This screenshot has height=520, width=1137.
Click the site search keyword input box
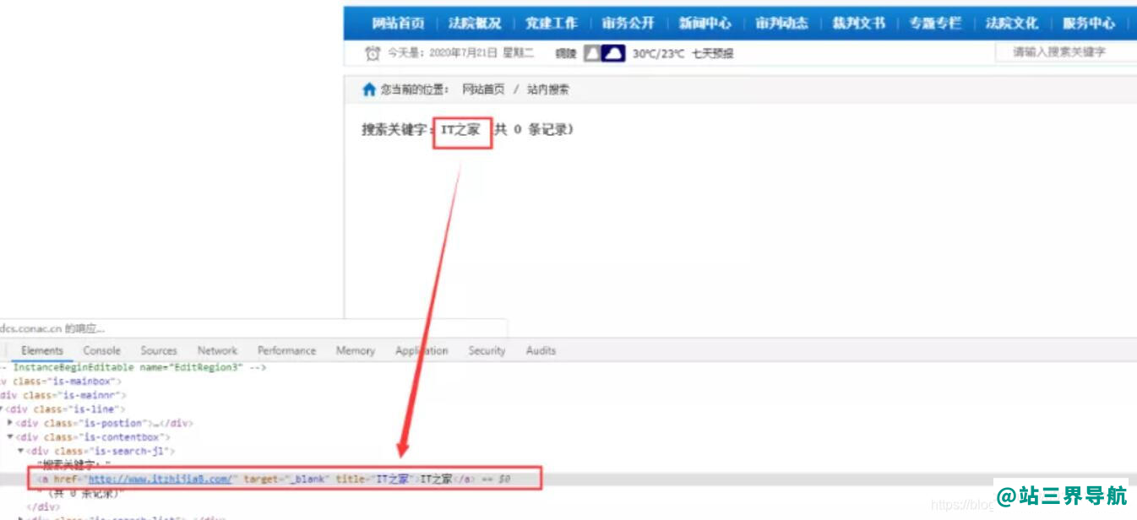1066,52
